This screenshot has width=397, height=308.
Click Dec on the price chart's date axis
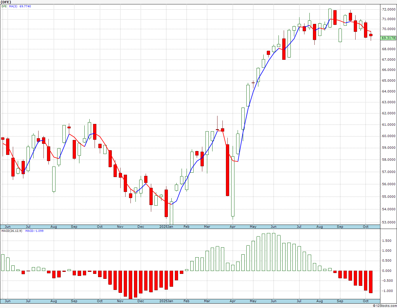(x=141, y=227)
